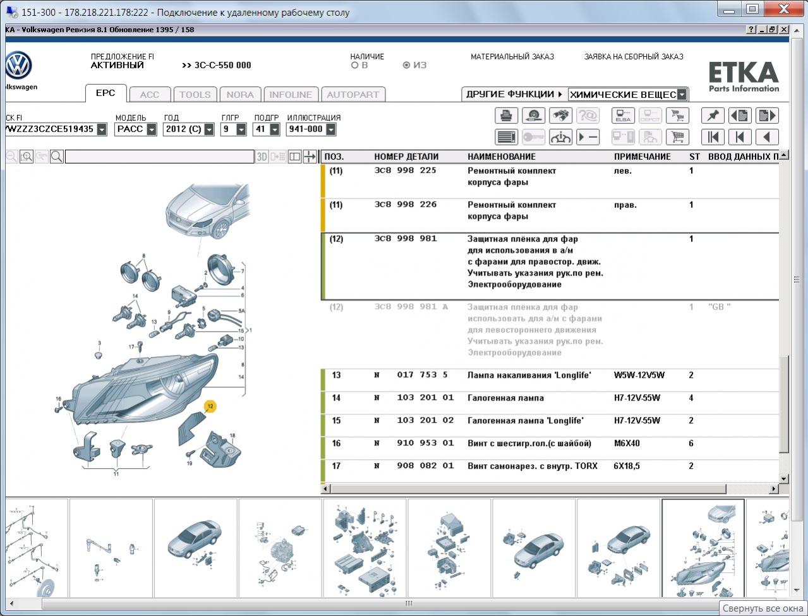Click the wheel and tire icon button
The width and height of the screenshot is (808, 616).
534,116
